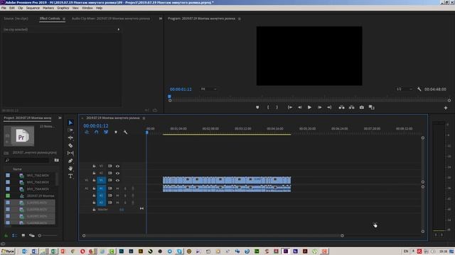Screen dimensions: 455x255
Task: Click the timeline horizontal zoom scrollbar
Action: [213, 236]
